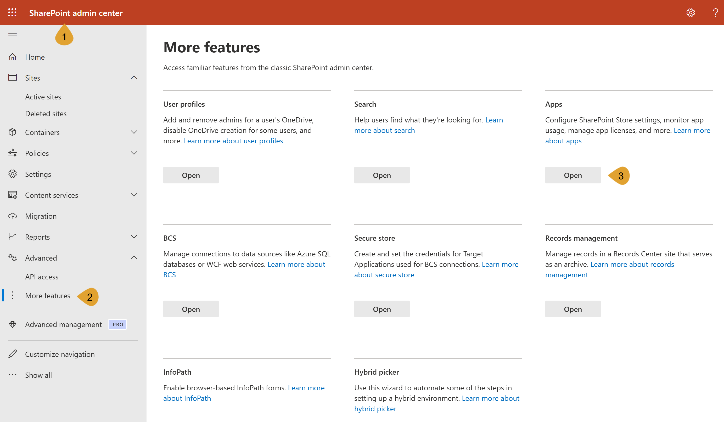The width and height of the screenshot is (724, 422).
Task: Open Settings in the left navigation
Action: coord(38,174)
